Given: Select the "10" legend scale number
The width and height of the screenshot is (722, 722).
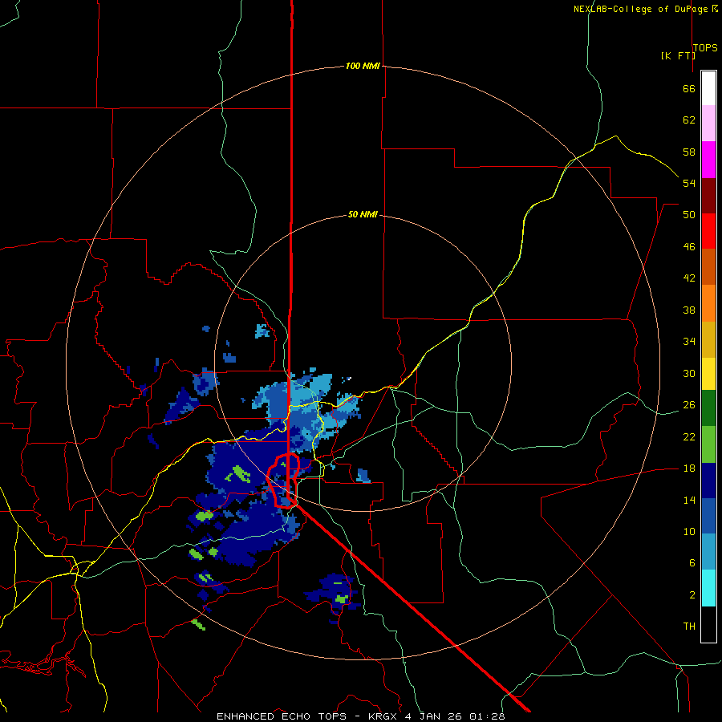Looking at the screenshot, I should point(689,532).
